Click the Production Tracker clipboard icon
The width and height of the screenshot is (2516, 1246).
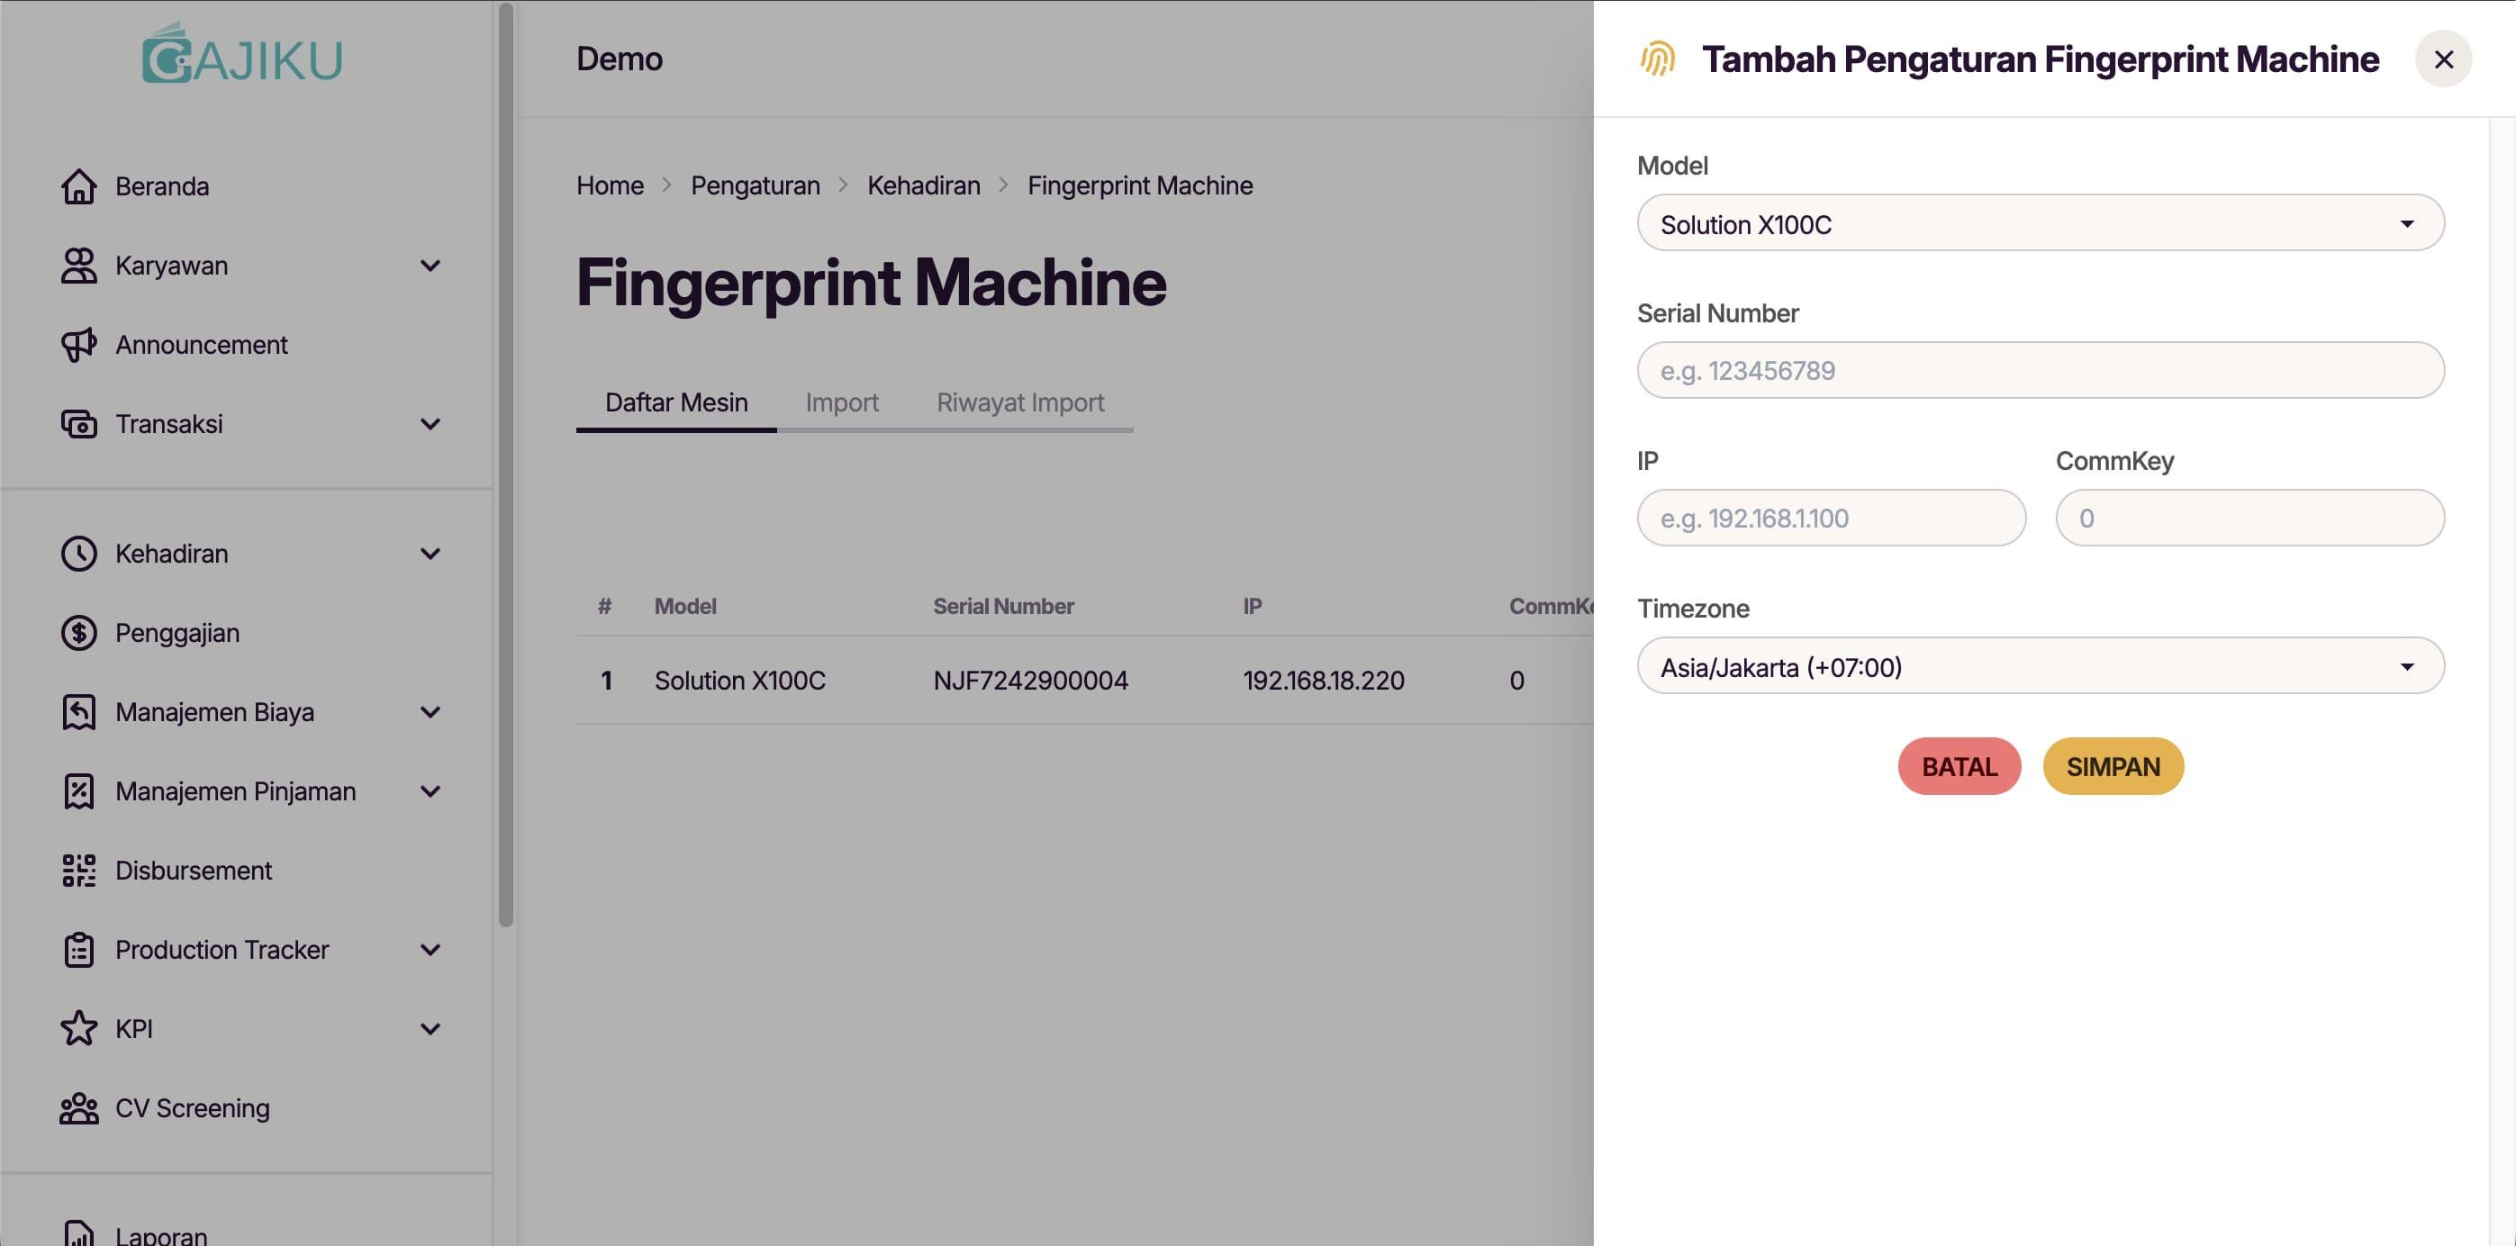[x=79, y=949]
